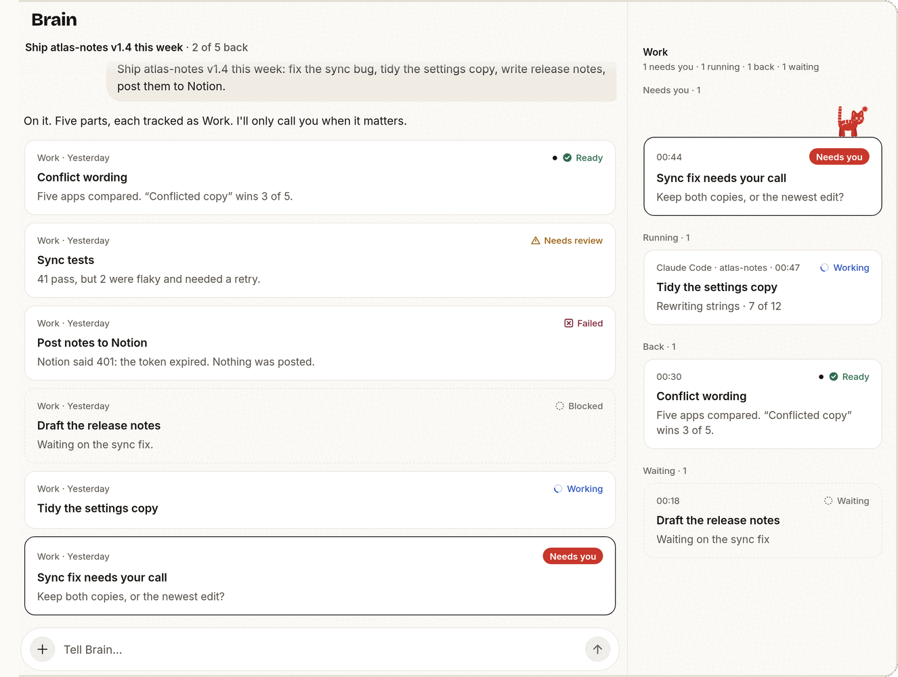Viewport: 898px width, 677px height.
Task: Click the red cat mascot icon
Action: click(852, 121)
